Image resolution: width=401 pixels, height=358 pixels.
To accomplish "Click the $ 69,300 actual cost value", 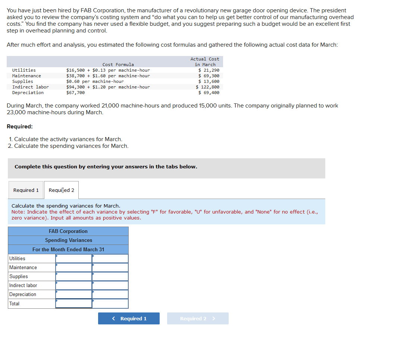I will (x=209, y=76).
